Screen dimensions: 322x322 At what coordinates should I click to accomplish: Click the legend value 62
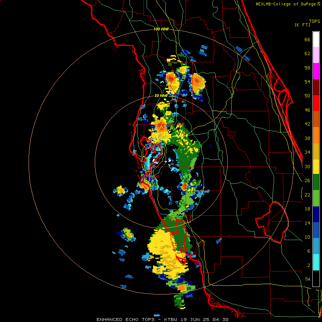coord(307,54)
